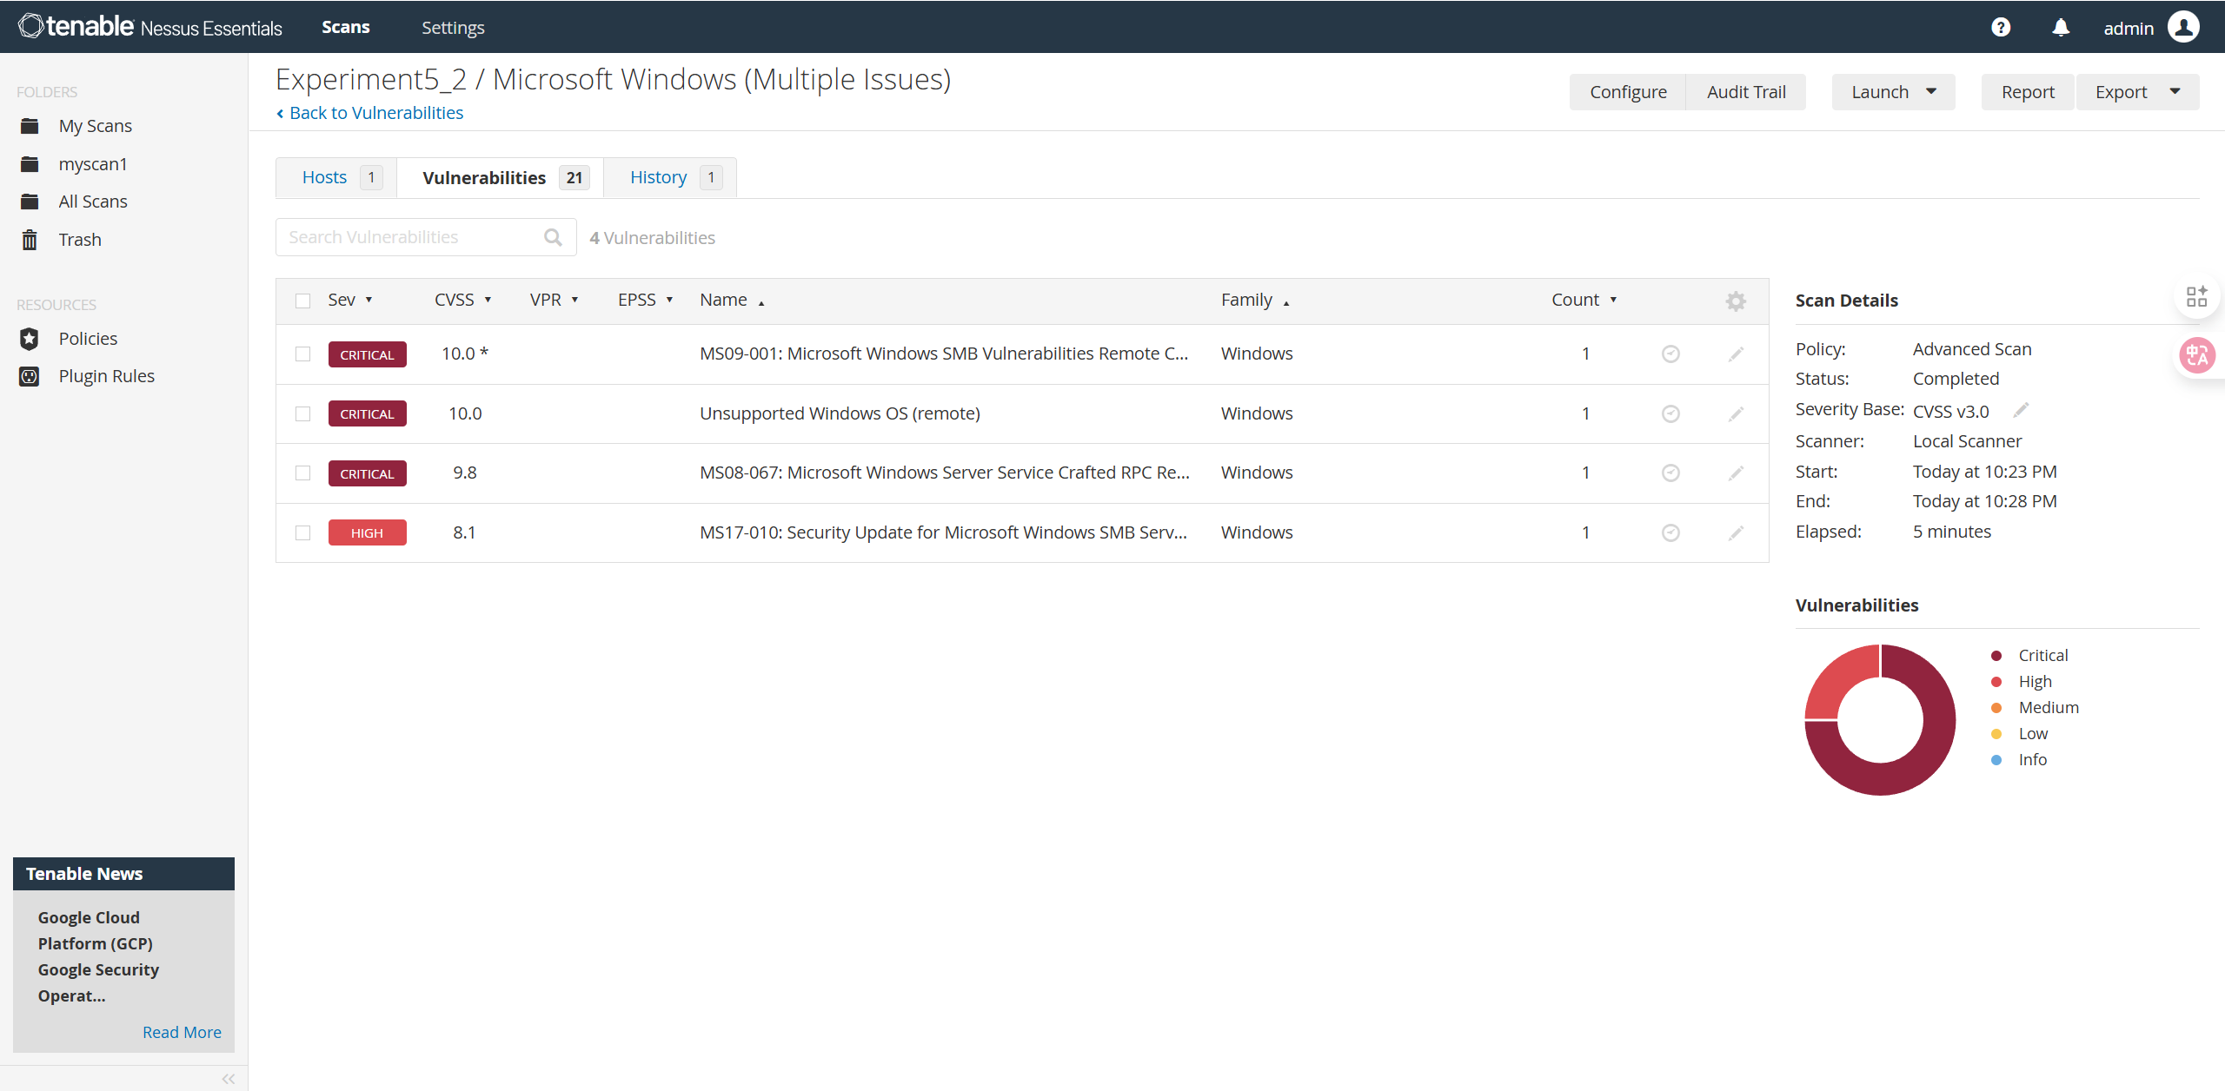Collapse sidebar with double chevron icon

(228, 1079)
